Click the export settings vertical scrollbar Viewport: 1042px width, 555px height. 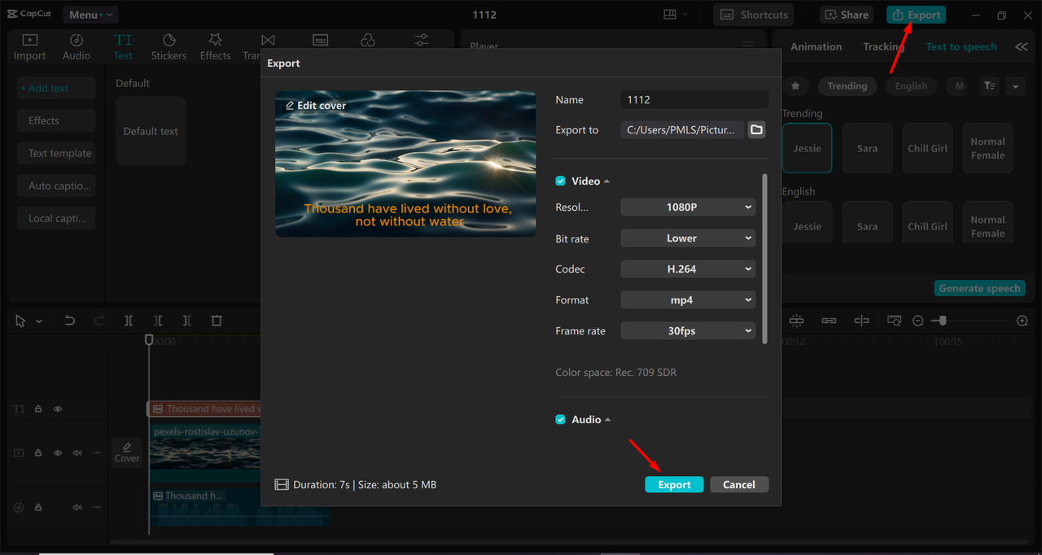click(x=764, y=258)
